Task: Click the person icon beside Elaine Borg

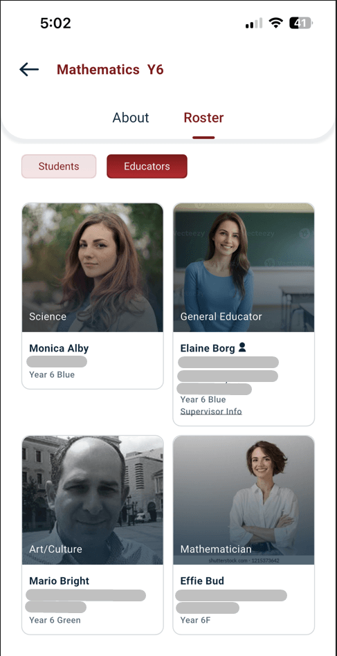Action: coord(242,347)
